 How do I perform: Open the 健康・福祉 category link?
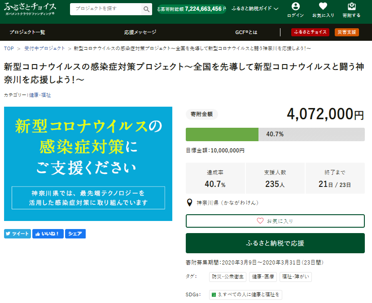(x=40, y=95)
